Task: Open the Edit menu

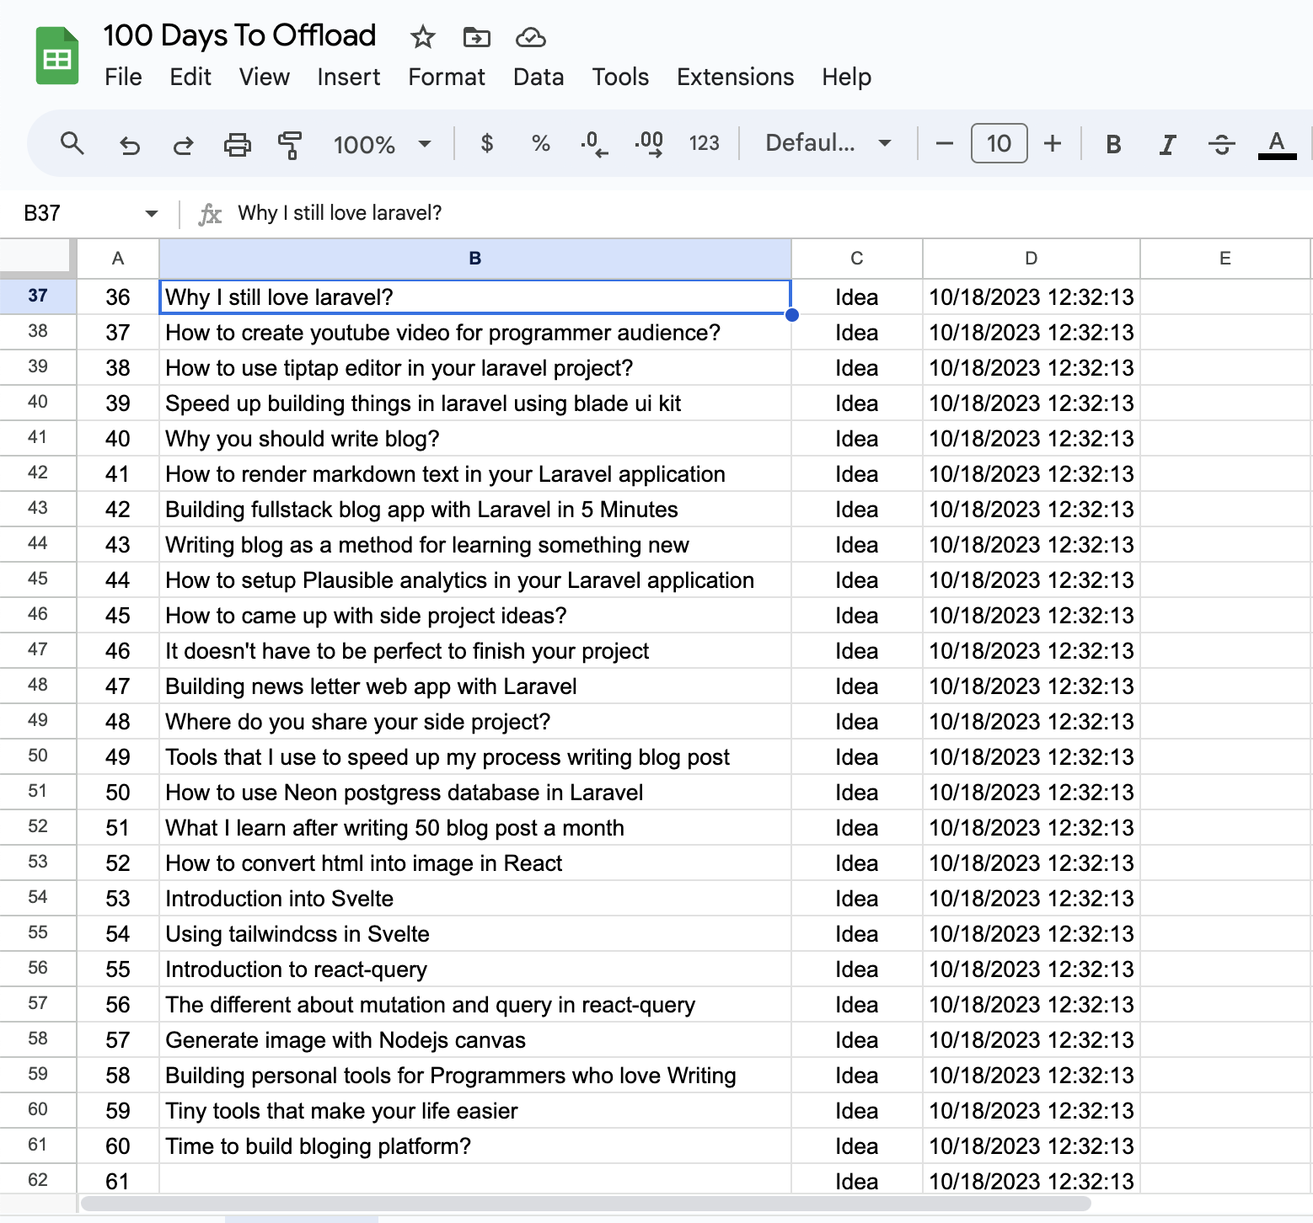Action: [x=190, y=77]
